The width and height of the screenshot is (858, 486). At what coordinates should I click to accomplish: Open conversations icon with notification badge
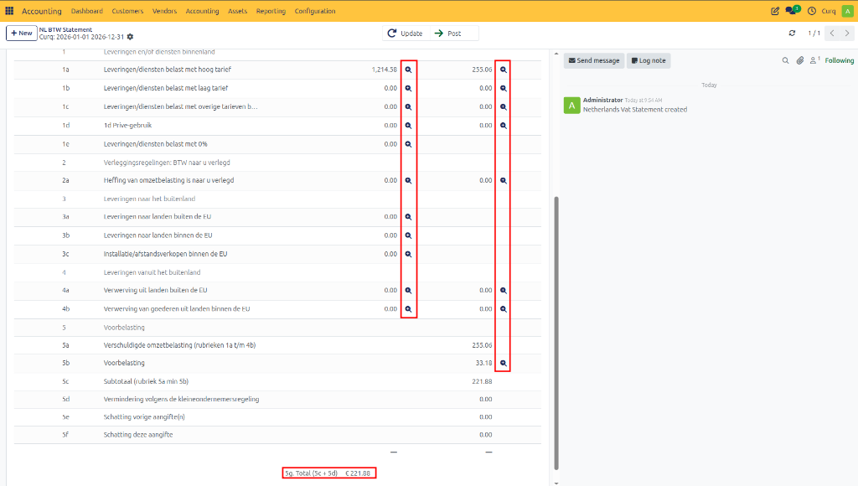pos(793,10)
